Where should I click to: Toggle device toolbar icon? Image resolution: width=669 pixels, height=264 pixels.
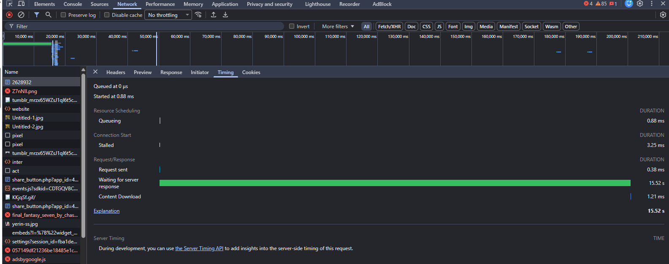(21, 4)
